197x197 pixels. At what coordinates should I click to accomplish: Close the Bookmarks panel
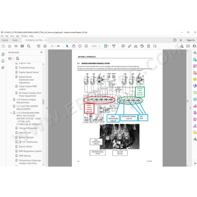41,52
